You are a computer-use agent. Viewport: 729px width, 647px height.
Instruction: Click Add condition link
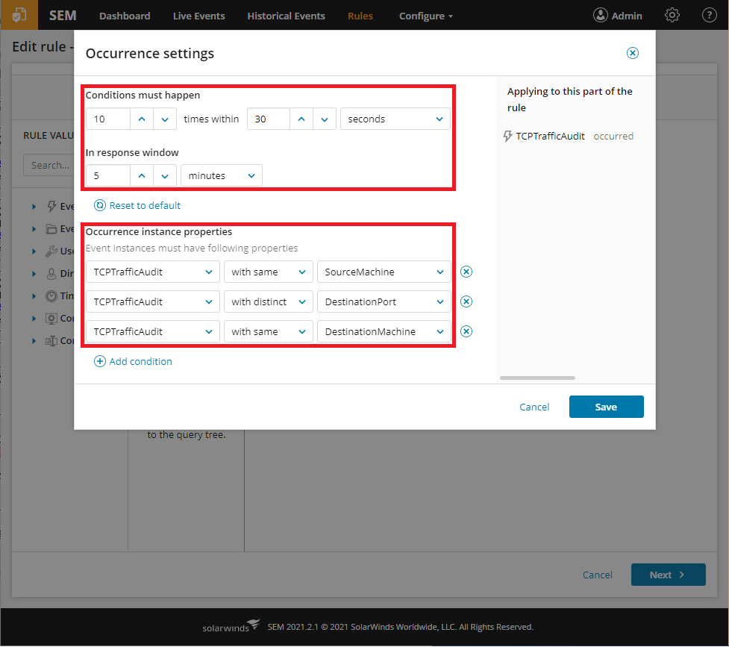pos(133,361)
